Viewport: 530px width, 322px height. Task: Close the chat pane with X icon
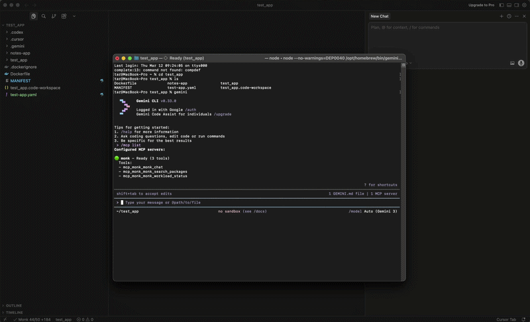(x=524, y=16)
